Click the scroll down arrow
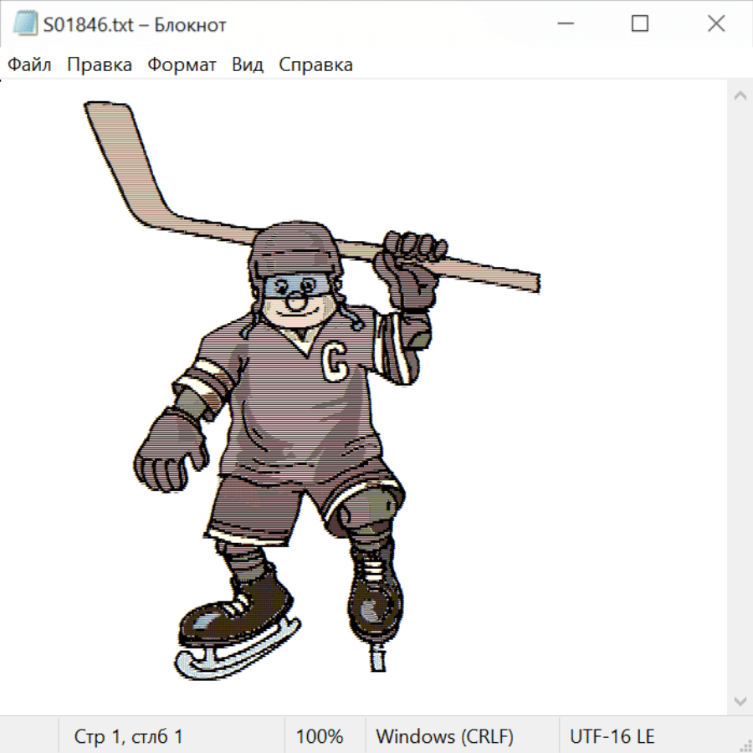The height and width of the screenshot is (753, 753). [740, 700]
